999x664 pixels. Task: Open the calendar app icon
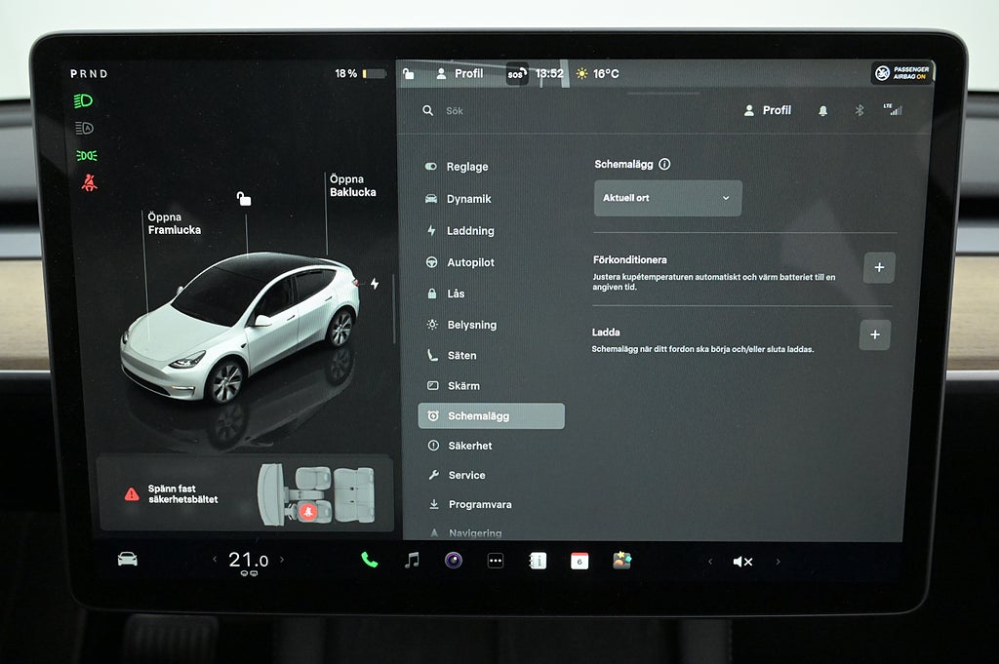(579, 561)
